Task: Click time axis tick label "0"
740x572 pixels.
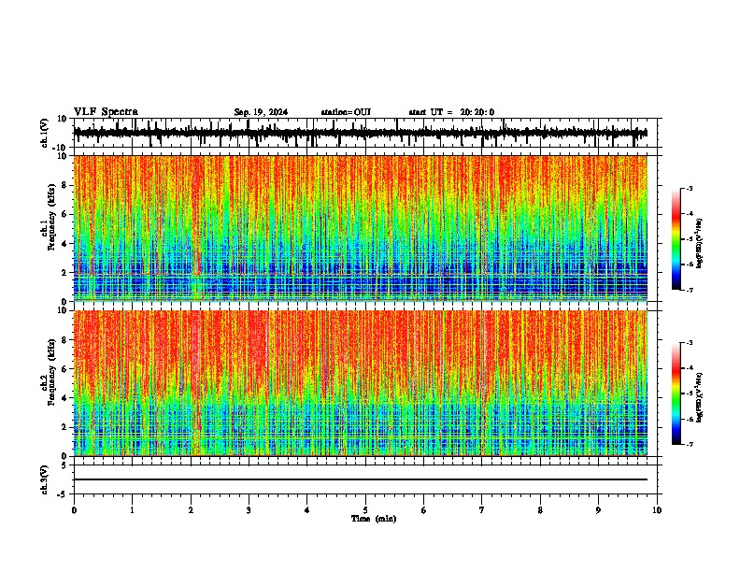Action: click(74, 510)
